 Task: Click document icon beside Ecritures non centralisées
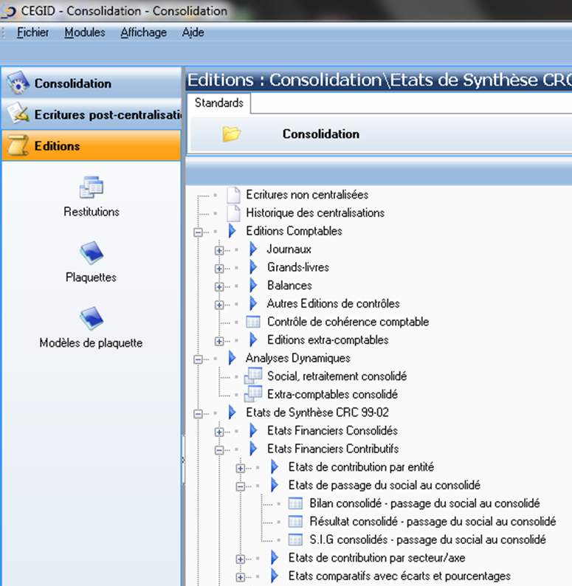coord(234,195)
